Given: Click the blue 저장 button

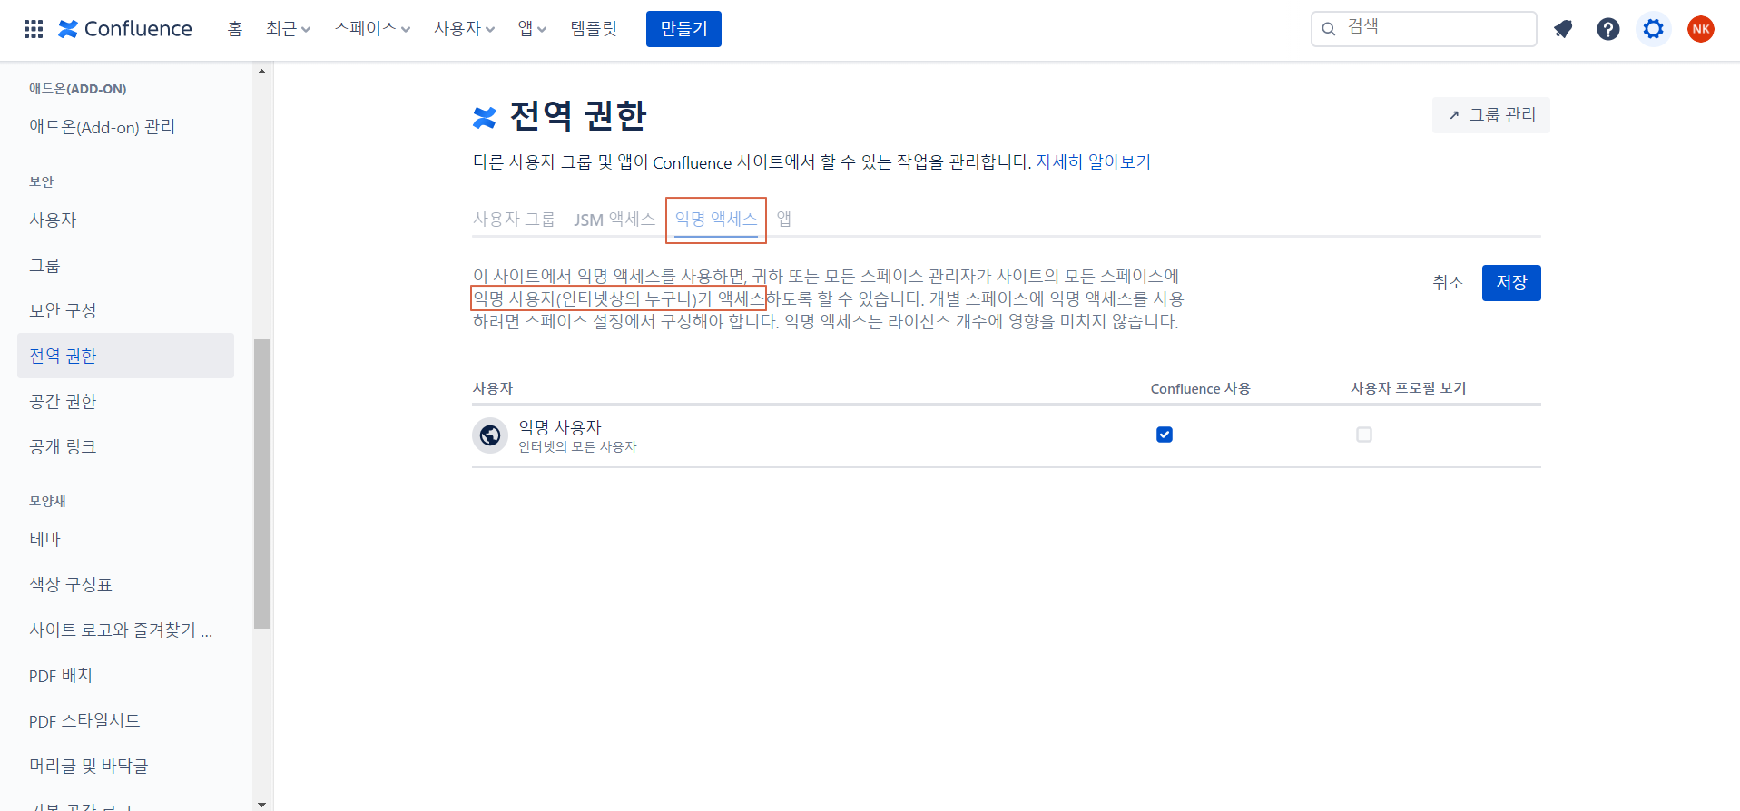Looking at the screenshot, I should (x=1510, y=283).
